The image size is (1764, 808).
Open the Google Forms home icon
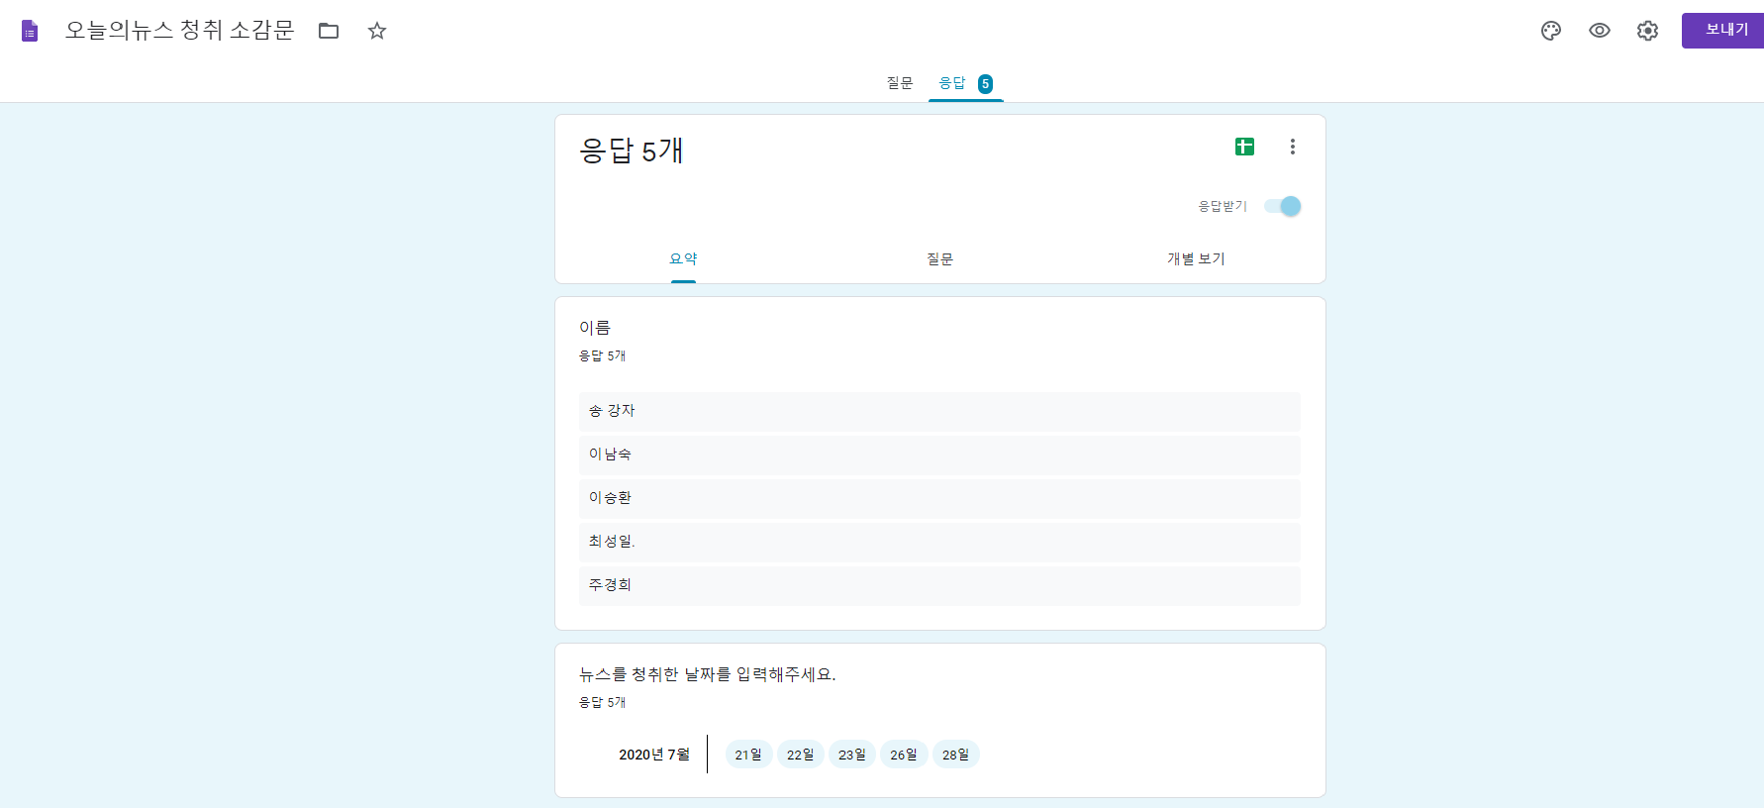point(30,31)
